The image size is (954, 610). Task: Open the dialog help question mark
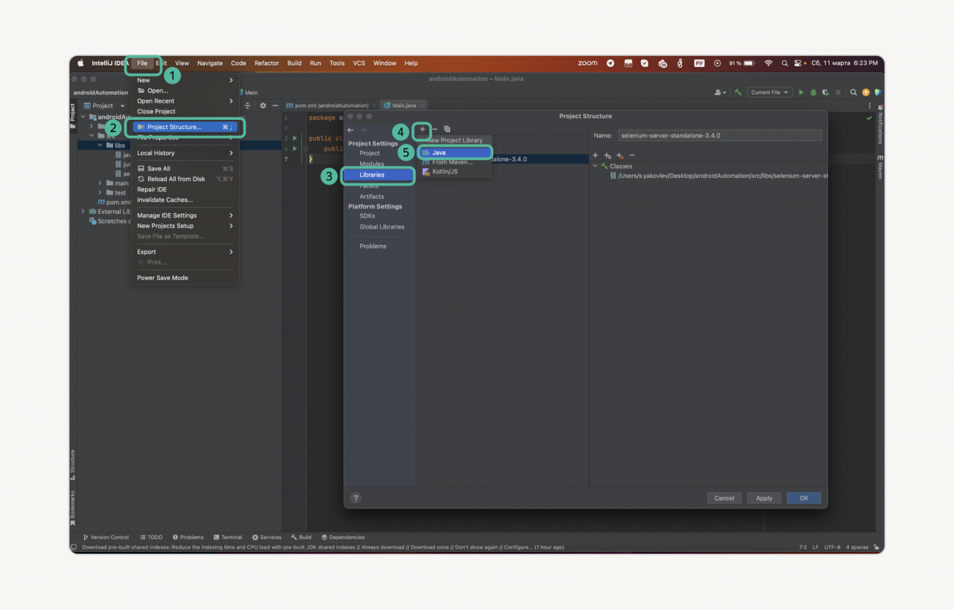click(356, 498)
